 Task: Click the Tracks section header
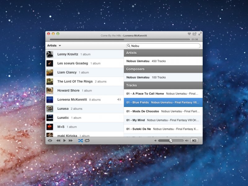(x=163, y=86)
